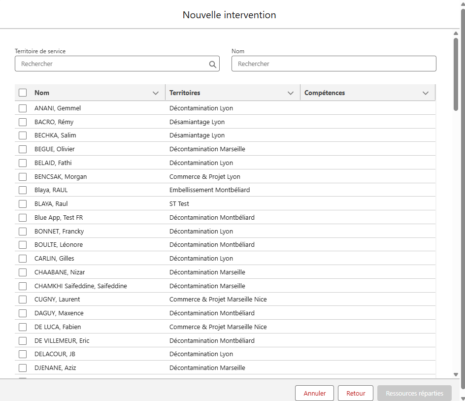Screen dimensions: 465x401
Task: Click the search magnifier in Territoire de service
Action: [x=212, y=64]
